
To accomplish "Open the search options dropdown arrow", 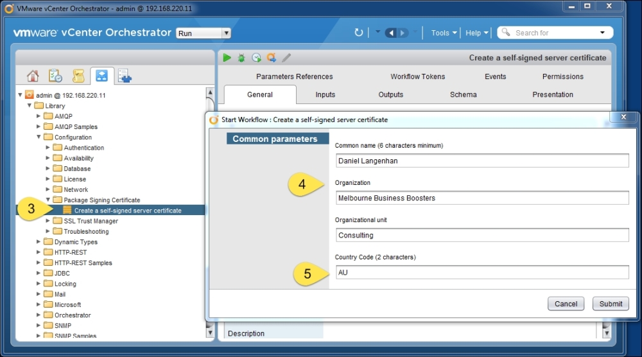I will click(602, 32).
